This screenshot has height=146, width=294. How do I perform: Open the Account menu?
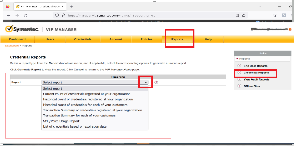[x=116, y=39]
